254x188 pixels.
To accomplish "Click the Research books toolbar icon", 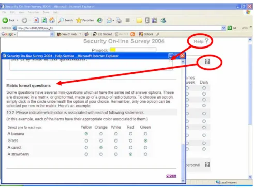I will [x=155, y=20].
